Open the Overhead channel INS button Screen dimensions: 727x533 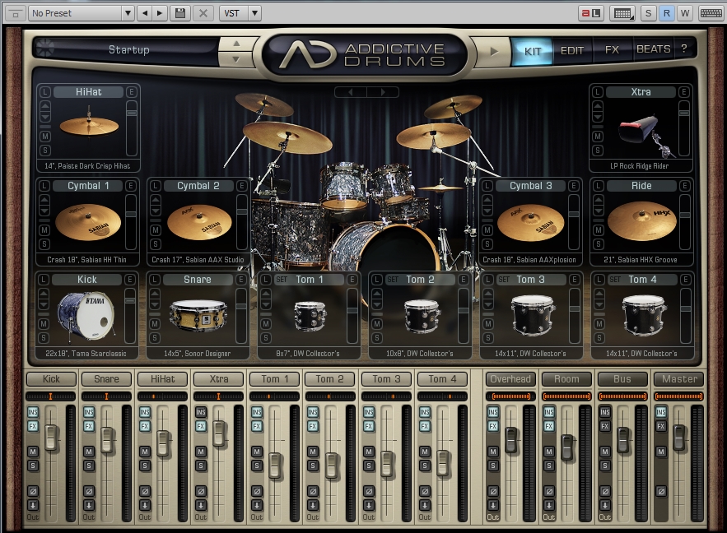point(493,411)
